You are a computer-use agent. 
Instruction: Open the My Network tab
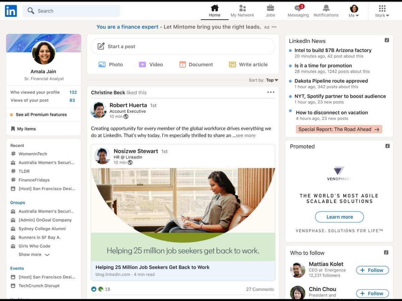point(242,11)
